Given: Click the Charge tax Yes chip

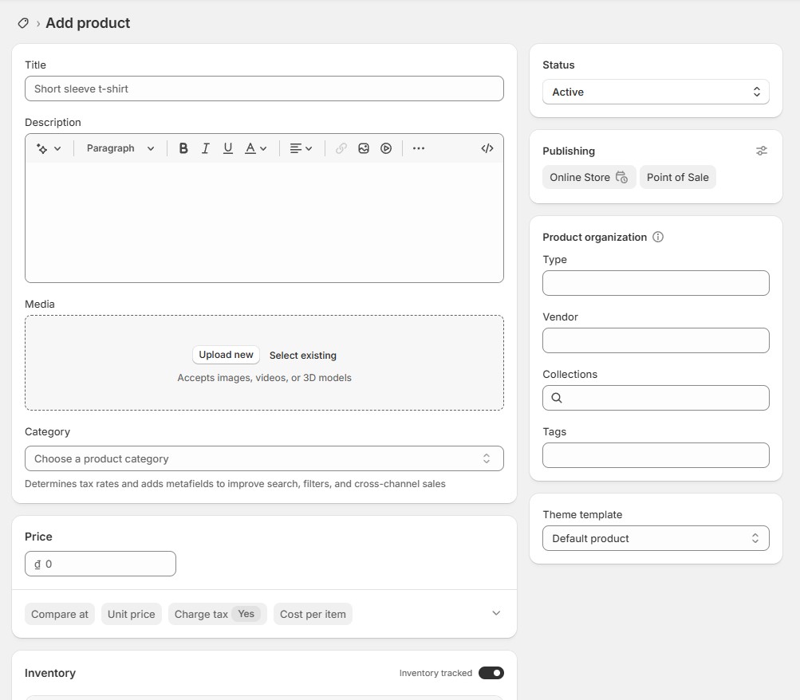Looking at the screenshot, I should [x=217, y=615].
